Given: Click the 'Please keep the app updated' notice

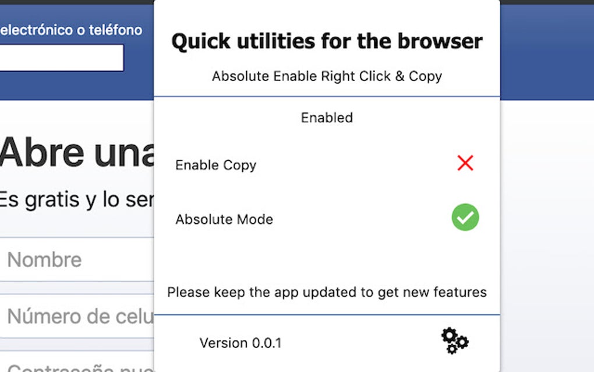Looking at the screenshot, I should coord(327,292).
